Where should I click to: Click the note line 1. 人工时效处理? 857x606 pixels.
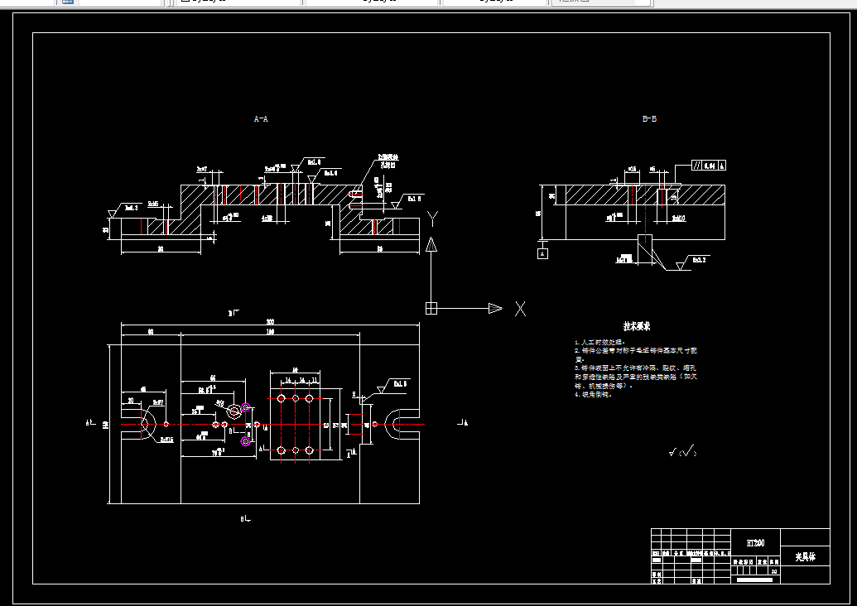[599, 342]
